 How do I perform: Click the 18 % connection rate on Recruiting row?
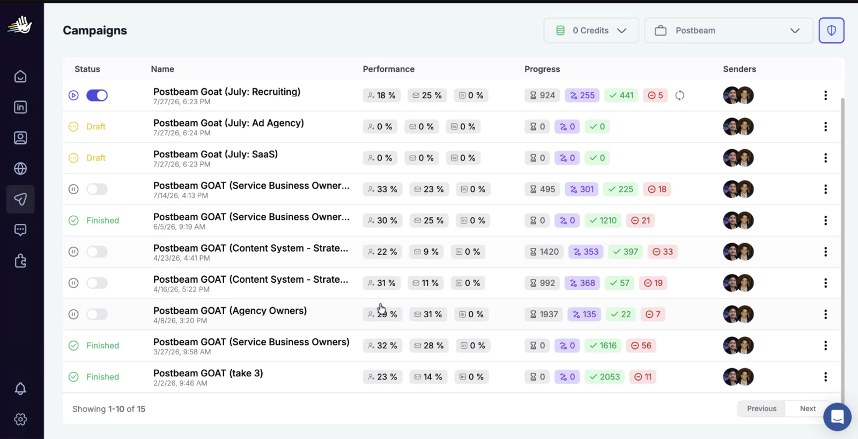382,96
